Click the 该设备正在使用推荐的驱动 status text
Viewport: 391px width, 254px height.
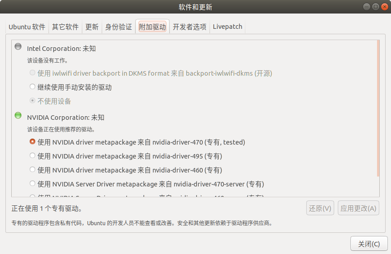[61, 130]
